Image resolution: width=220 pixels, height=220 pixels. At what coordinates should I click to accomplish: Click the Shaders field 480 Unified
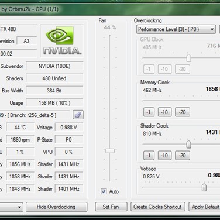point(54,78)
